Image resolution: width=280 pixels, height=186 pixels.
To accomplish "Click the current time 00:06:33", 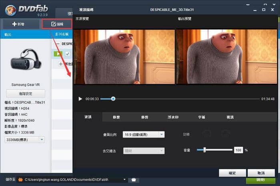I will point(92,99).
